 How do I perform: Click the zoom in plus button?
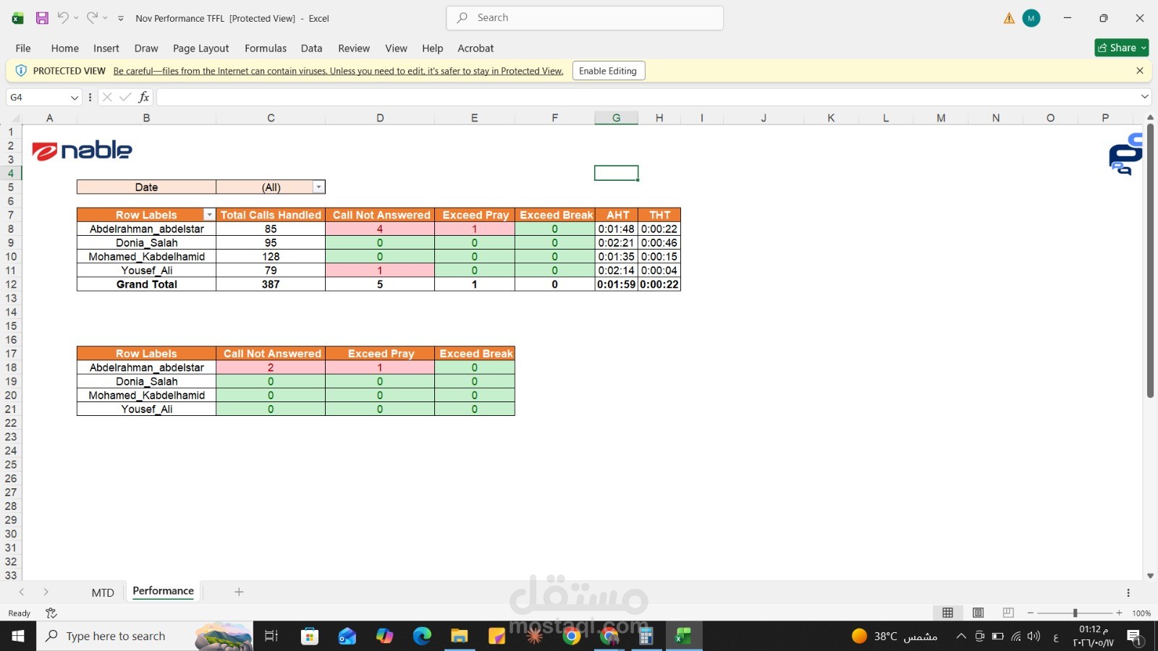click(1119, 613)
